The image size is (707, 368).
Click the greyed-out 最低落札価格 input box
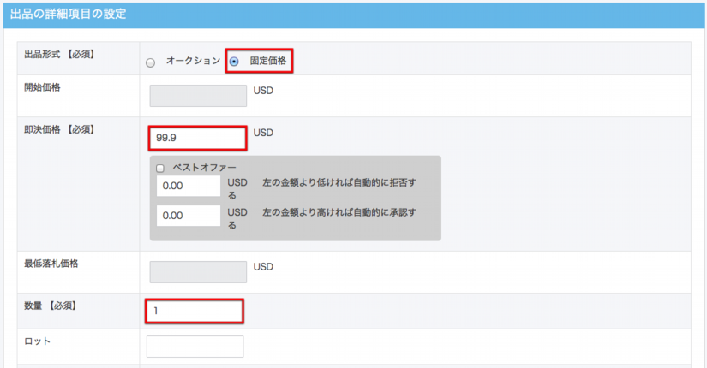(x=197, y=271)
